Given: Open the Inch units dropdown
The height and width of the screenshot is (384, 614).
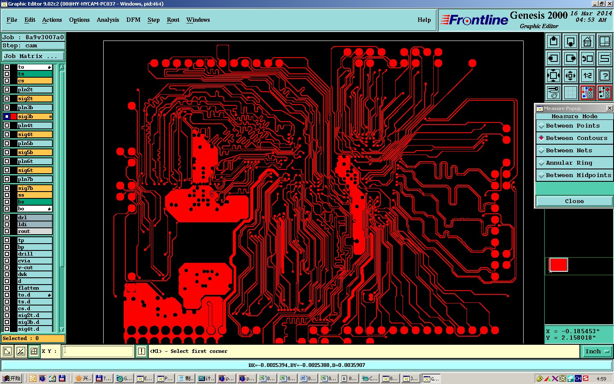Looking at the screenshot, I should 597,352.
